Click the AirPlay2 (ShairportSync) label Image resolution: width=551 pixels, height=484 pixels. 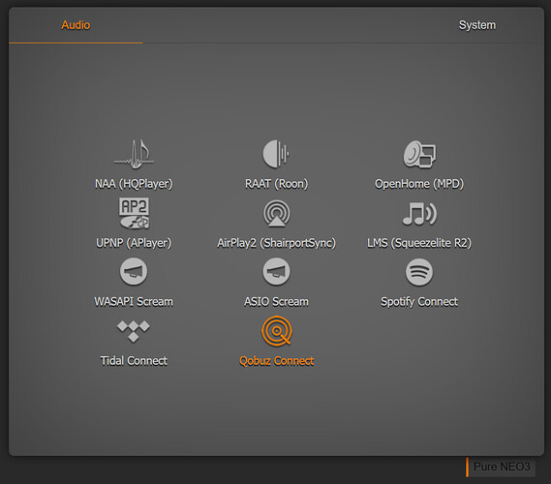tap(277, 243)
